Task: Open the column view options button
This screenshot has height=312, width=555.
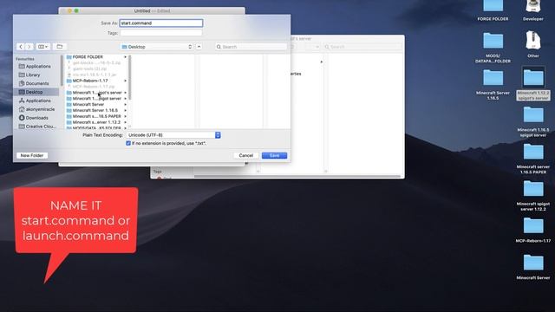Action: coord(42,47)
